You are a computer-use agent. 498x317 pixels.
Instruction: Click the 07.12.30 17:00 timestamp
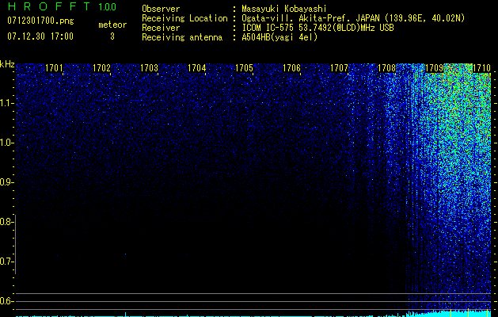click(40, 36)
